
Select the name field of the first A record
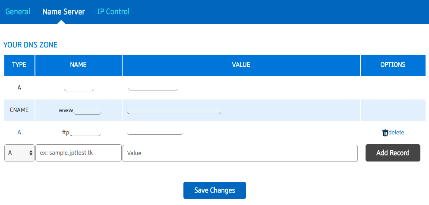(x=79, y=88)
